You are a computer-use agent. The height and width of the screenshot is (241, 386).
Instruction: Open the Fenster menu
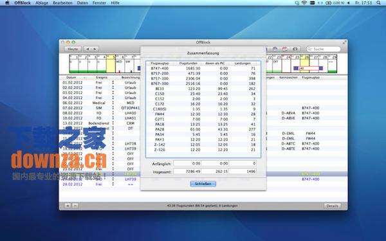[99, 3]
